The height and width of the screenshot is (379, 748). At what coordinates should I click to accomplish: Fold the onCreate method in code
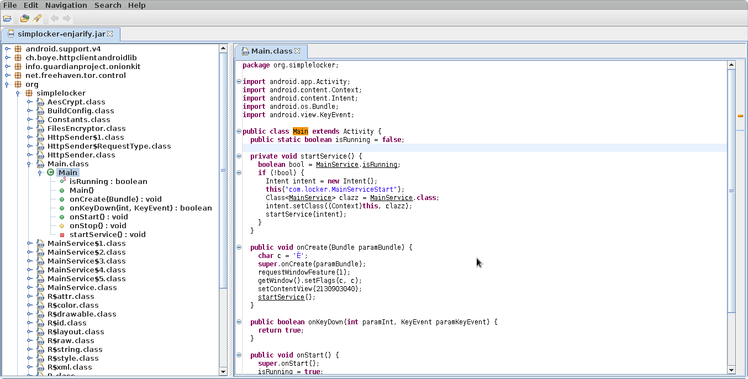coord(239,248)
